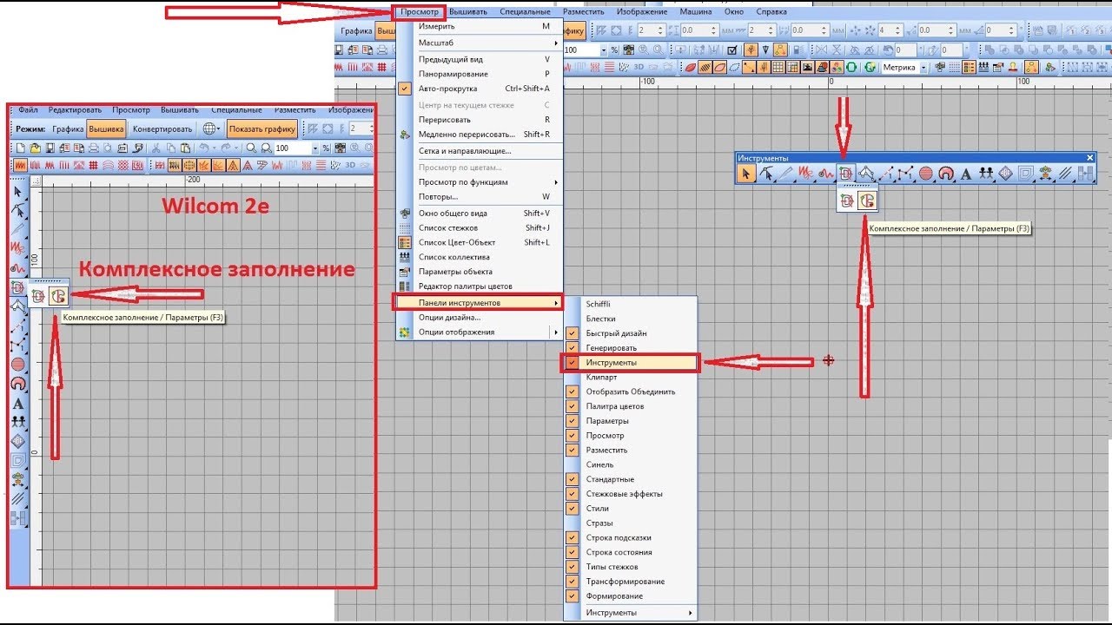1112x625 pixels.
Task: Click the Undo arrow icon in Wilcom 2e window
Action: pyautogui.click(x=203, y=148)
